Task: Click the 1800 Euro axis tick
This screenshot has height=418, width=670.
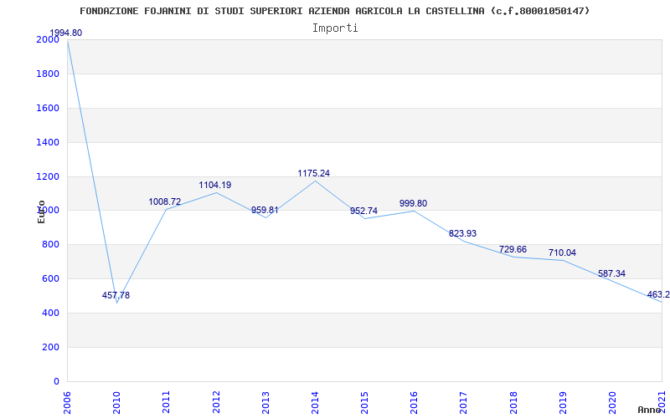Action: coord(46,74)
